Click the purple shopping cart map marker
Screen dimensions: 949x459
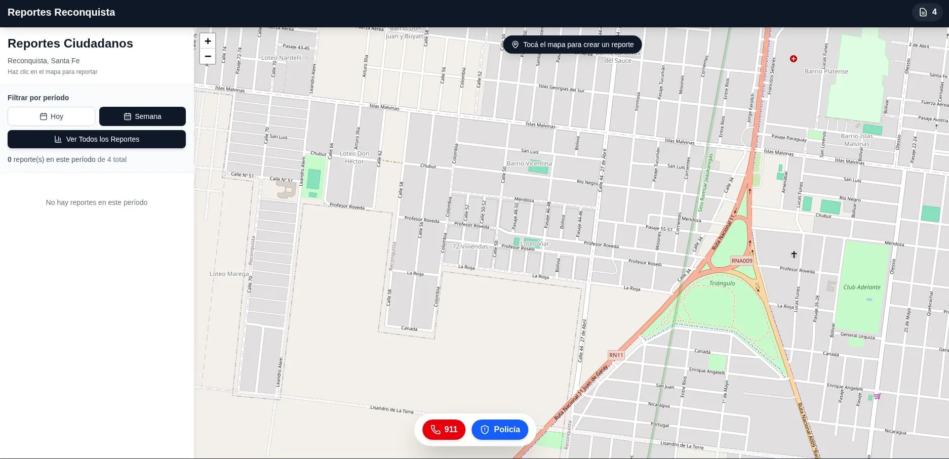pos(877,396)
